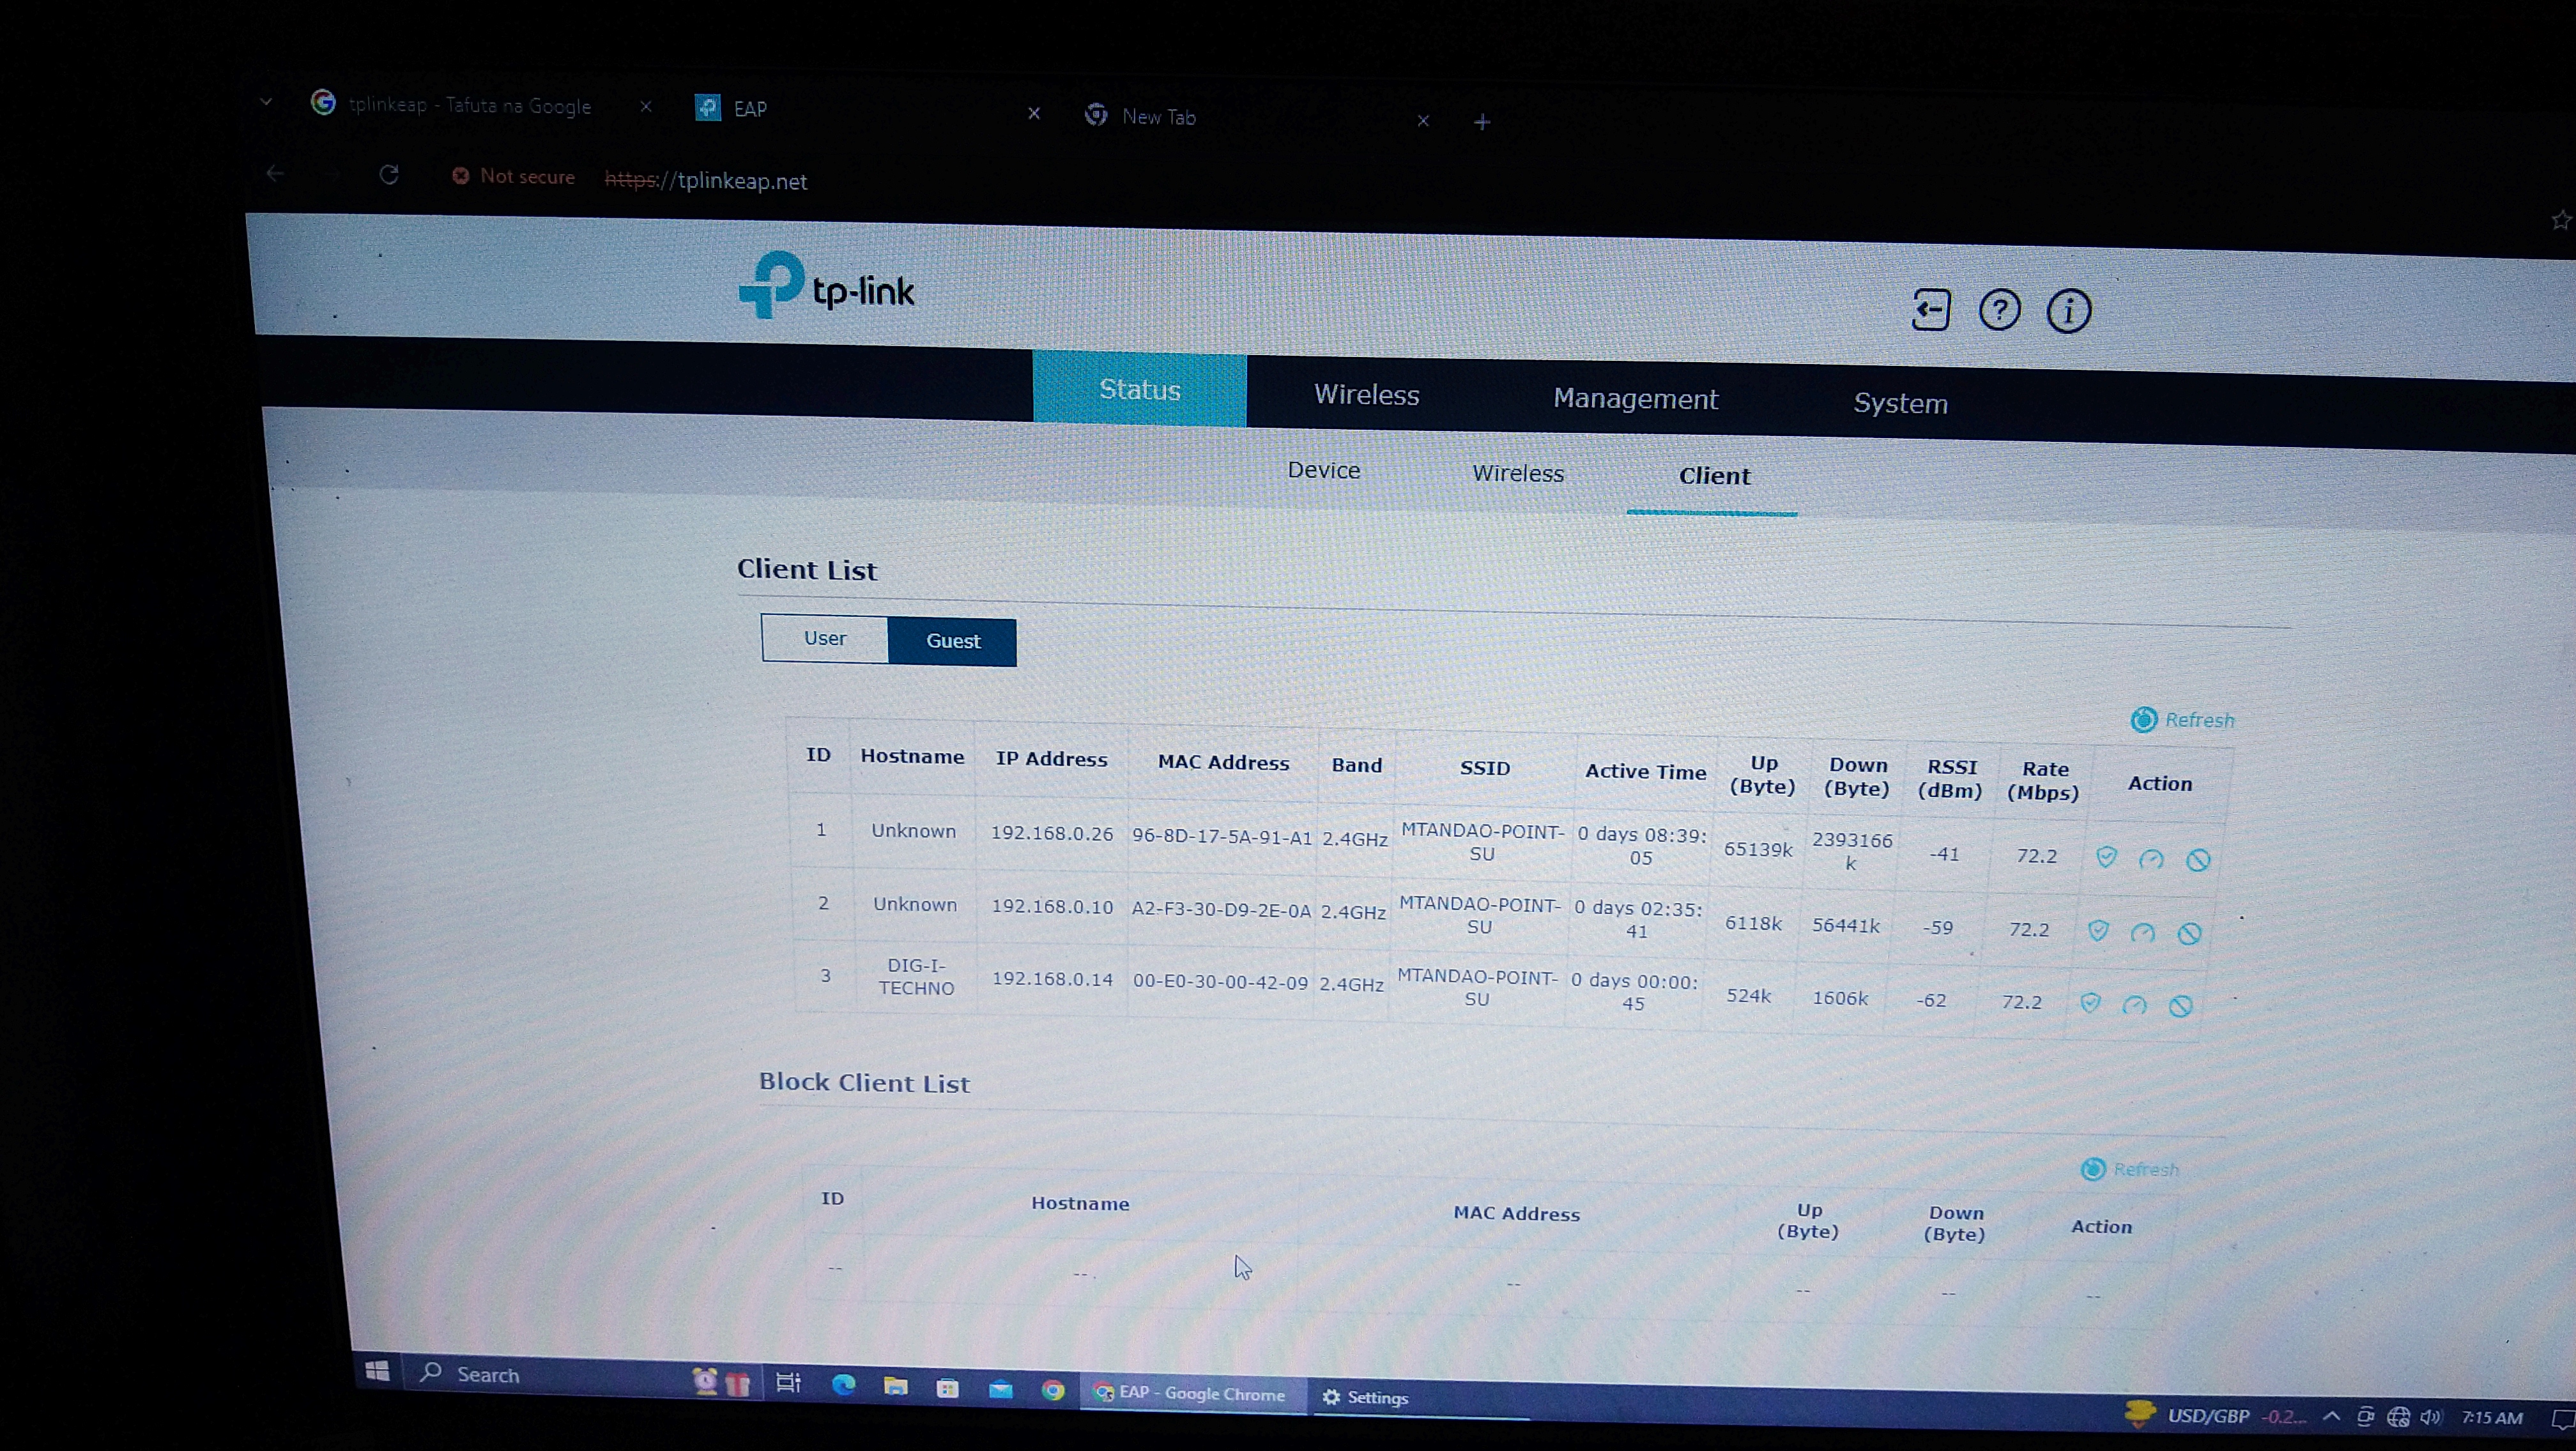Viewport: 2576px width, 1451px height.
Task: Open the help question mark icon
Action: pos(1999,311)
